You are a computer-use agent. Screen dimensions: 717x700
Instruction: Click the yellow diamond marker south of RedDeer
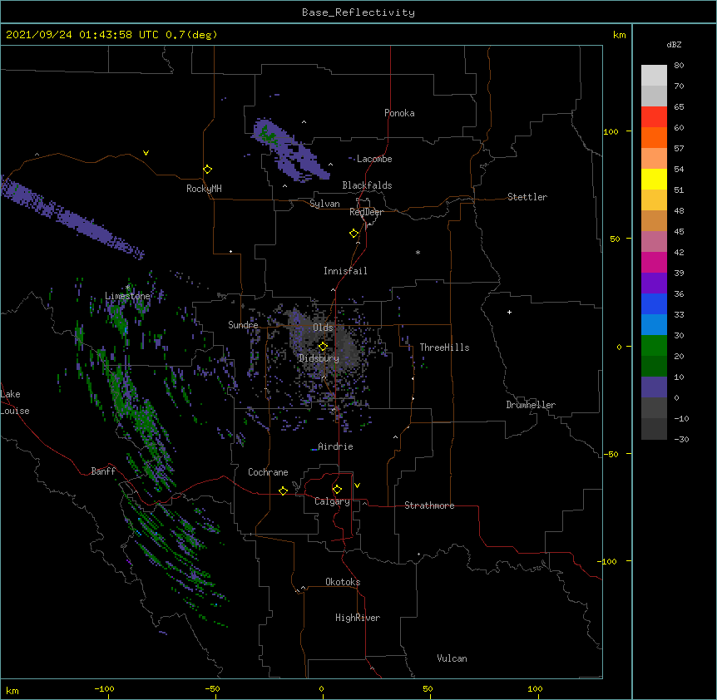pyautogui.click(x=354, y=234)
